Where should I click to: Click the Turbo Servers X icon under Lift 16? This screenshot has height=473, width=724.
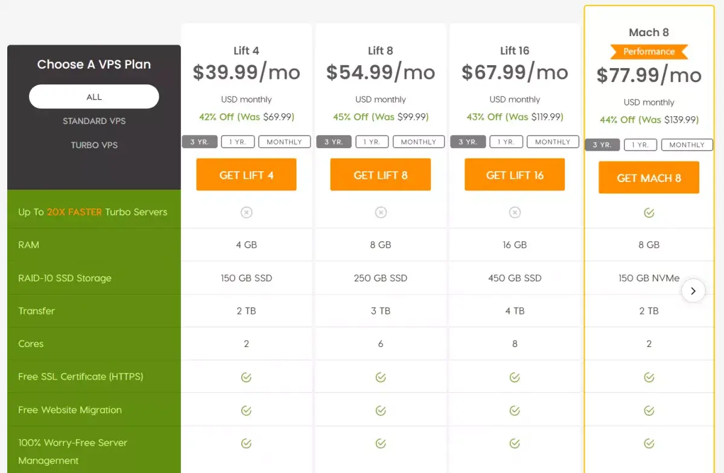(515, 212)
